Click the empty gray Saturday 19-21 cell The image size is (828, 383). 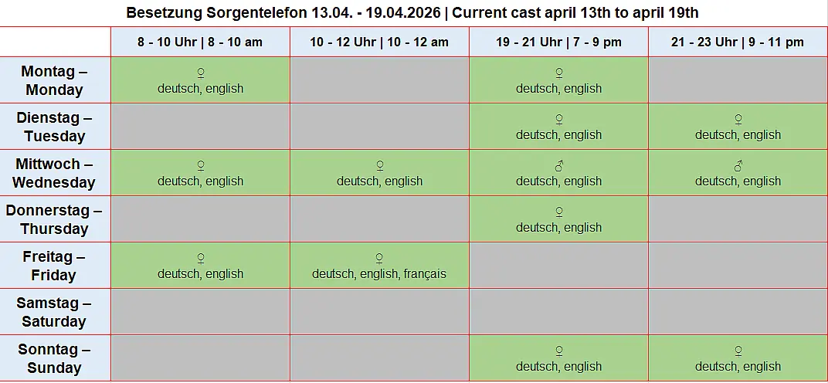(558, 312)
